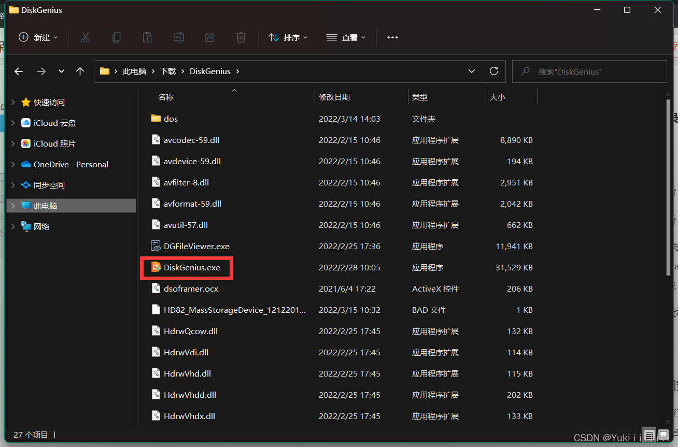Screen dimensions: 678x447
Task: Sort by 类型 column header
Action: 420,97
